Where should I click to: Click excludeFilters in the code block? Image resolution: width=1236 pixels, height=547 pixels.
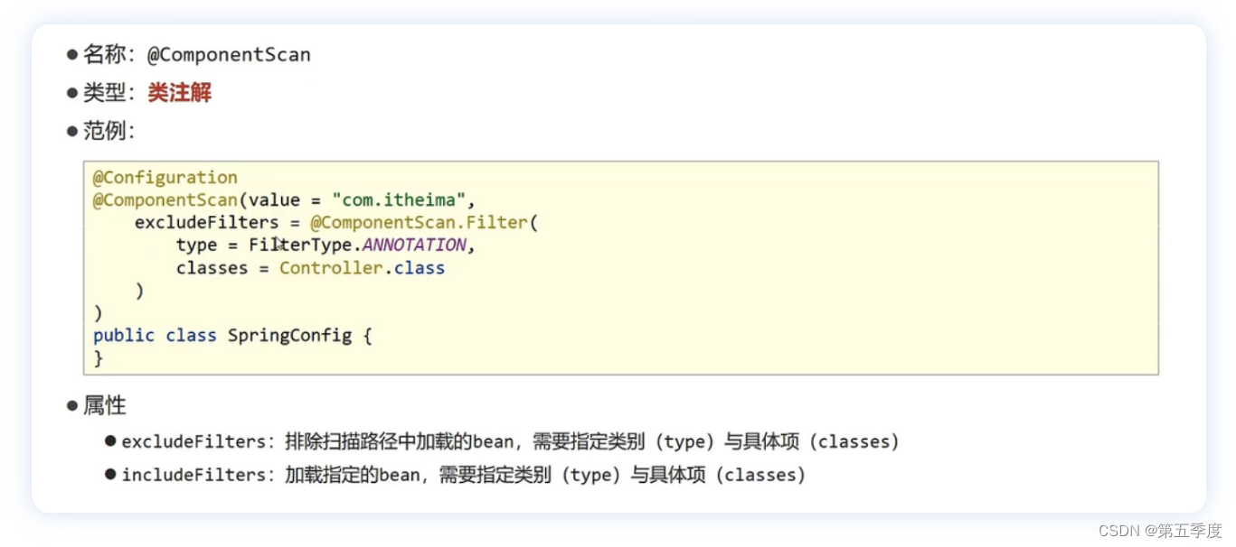click(206, 222)
